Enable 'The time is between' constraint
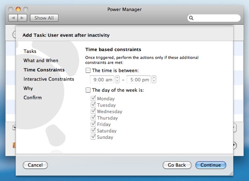 tap(88, 70)
